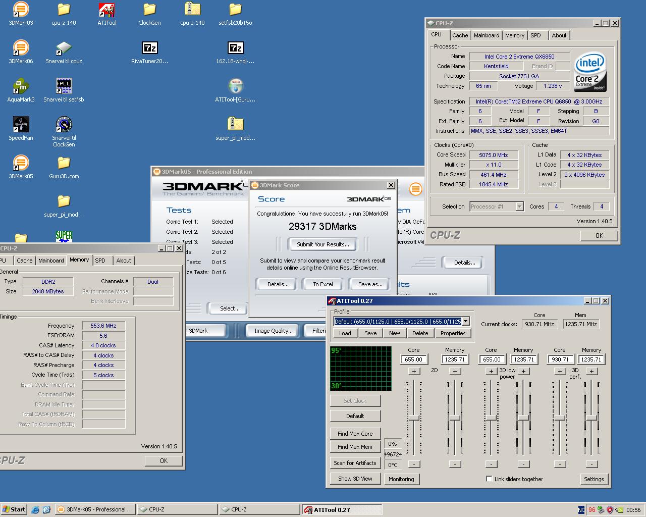Switch to Mainboard tab in CPU window

click(487, 35)
